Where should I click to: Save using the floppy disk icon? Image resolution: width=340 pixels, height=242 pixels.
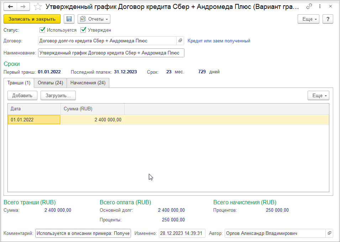point(69,19)
